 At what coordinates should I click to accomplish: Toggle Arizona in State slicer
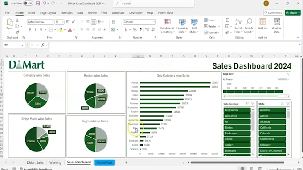[272, 116]
